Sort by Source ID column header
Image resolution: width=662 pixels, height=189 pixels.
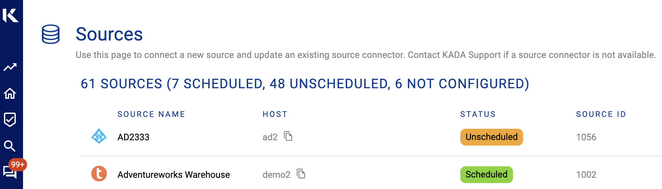[x=601, y=114]
